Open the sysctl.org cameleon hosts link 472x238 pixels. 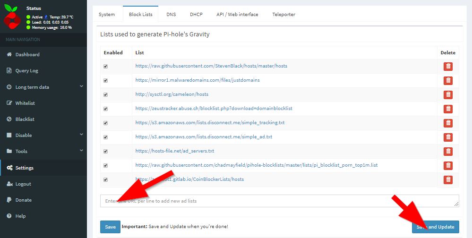click(172, 94)
